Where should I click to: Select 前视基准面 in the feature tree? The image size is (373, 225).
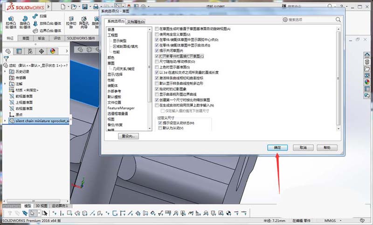pos(24,96)
